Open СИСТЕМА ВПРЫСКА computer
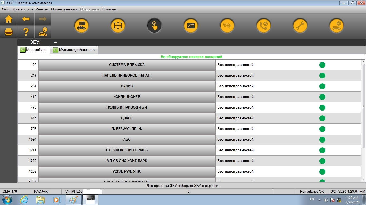Image resolution: width=366 pixels, height=205 pixels. click(127, 65)
